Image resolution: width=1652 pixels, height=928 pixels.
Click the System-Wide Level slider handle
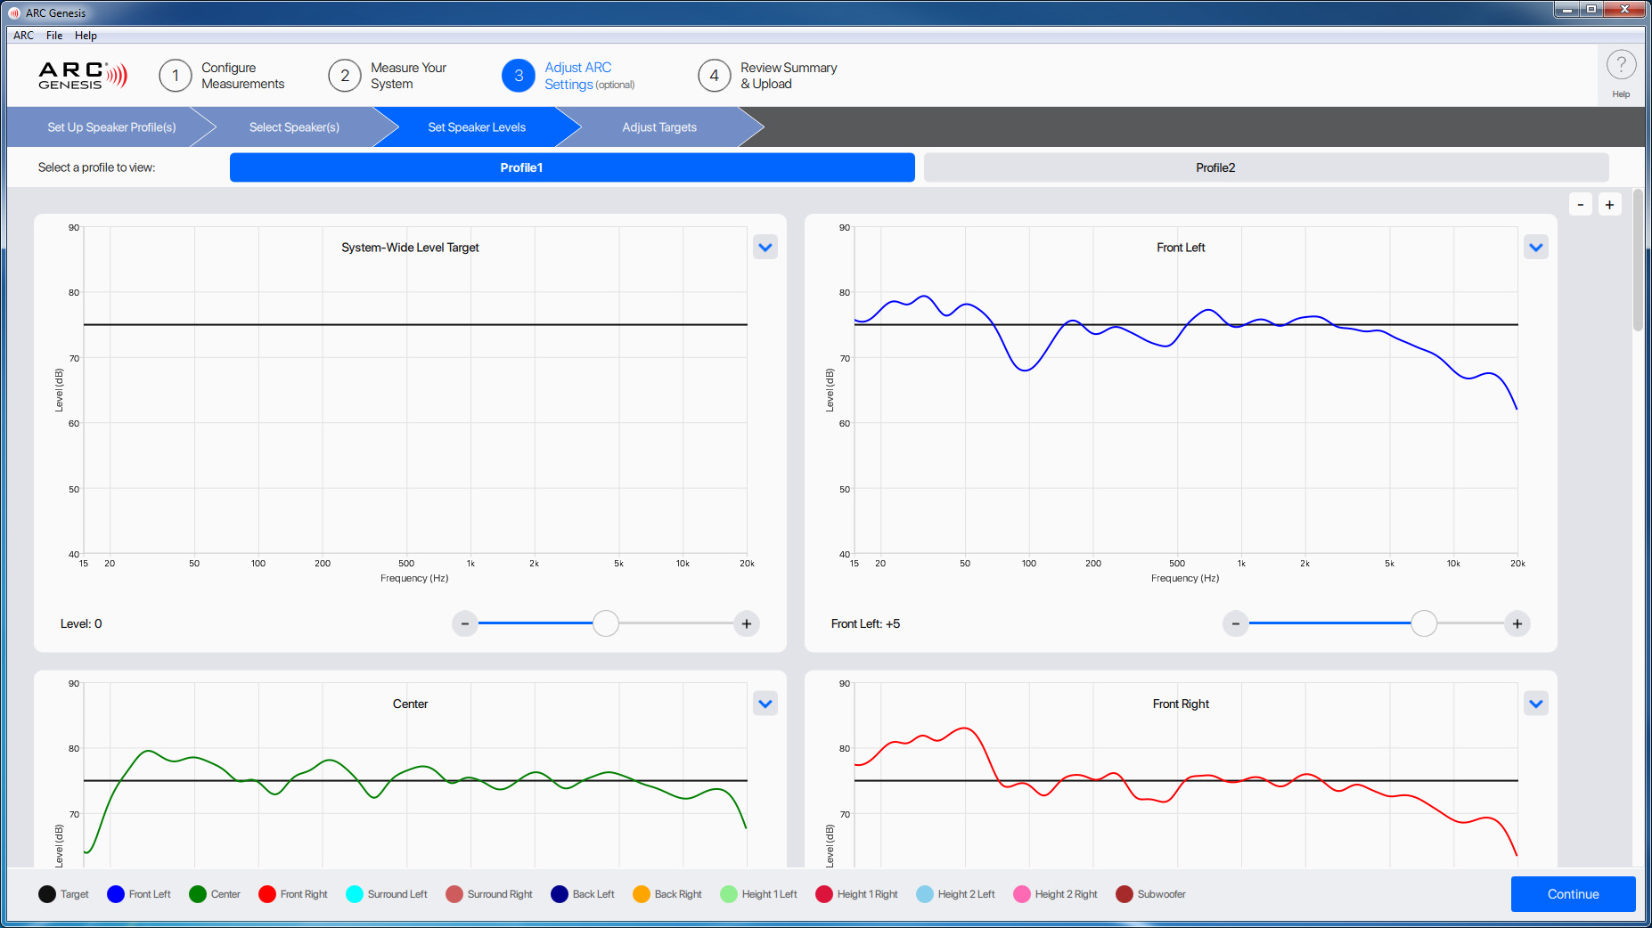click(x=606, y=624)
